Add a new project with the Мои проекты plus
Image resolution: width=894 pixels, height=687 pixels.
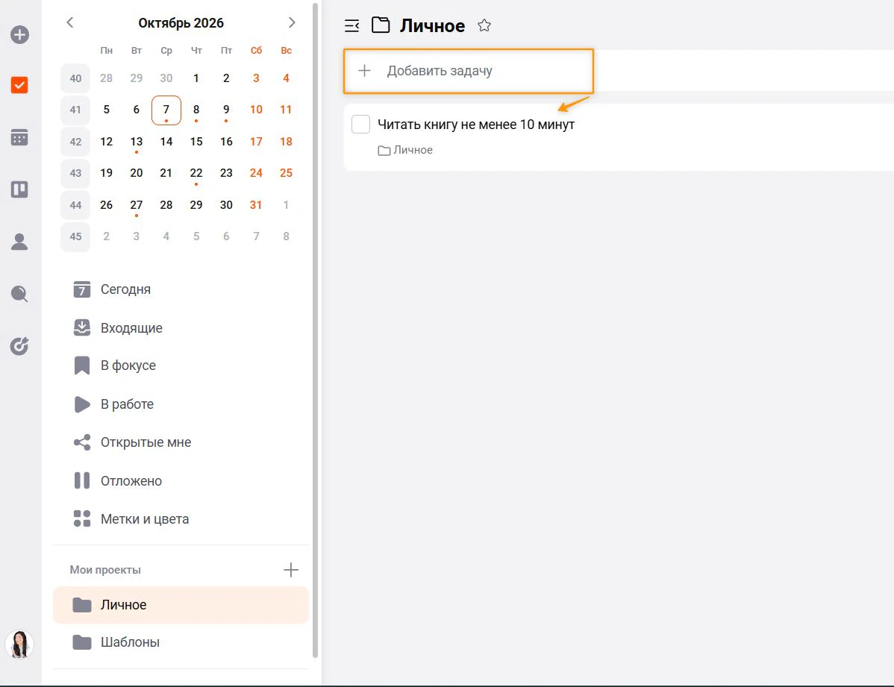point(291,570)
